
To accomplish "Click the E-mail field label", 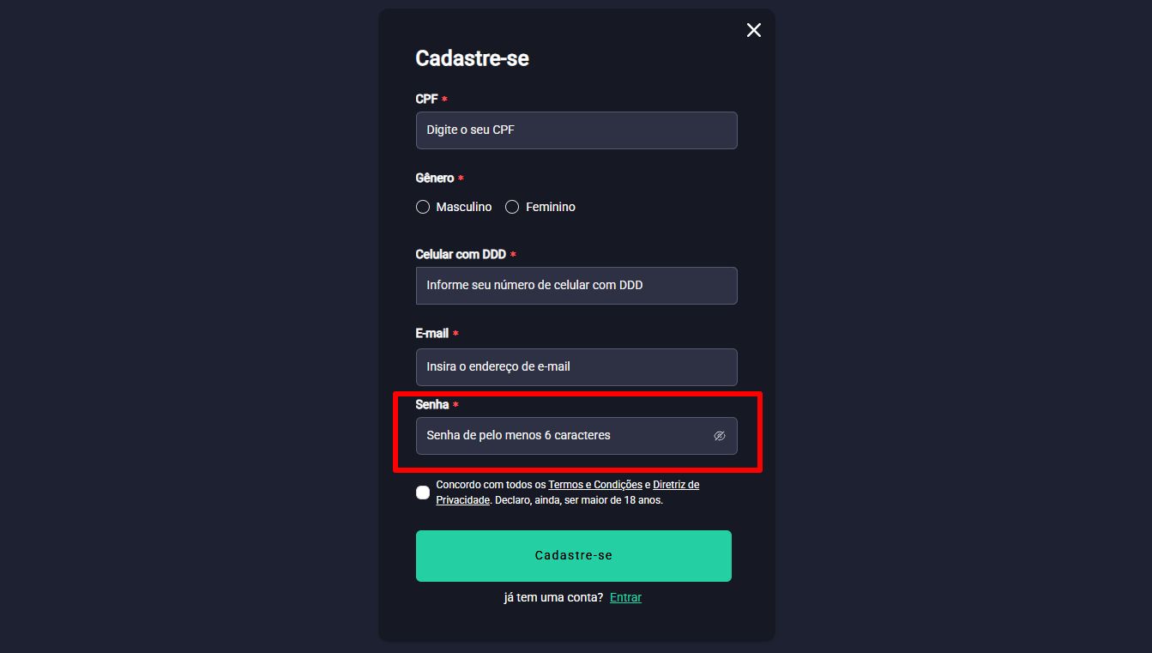I will click(432, 334).
